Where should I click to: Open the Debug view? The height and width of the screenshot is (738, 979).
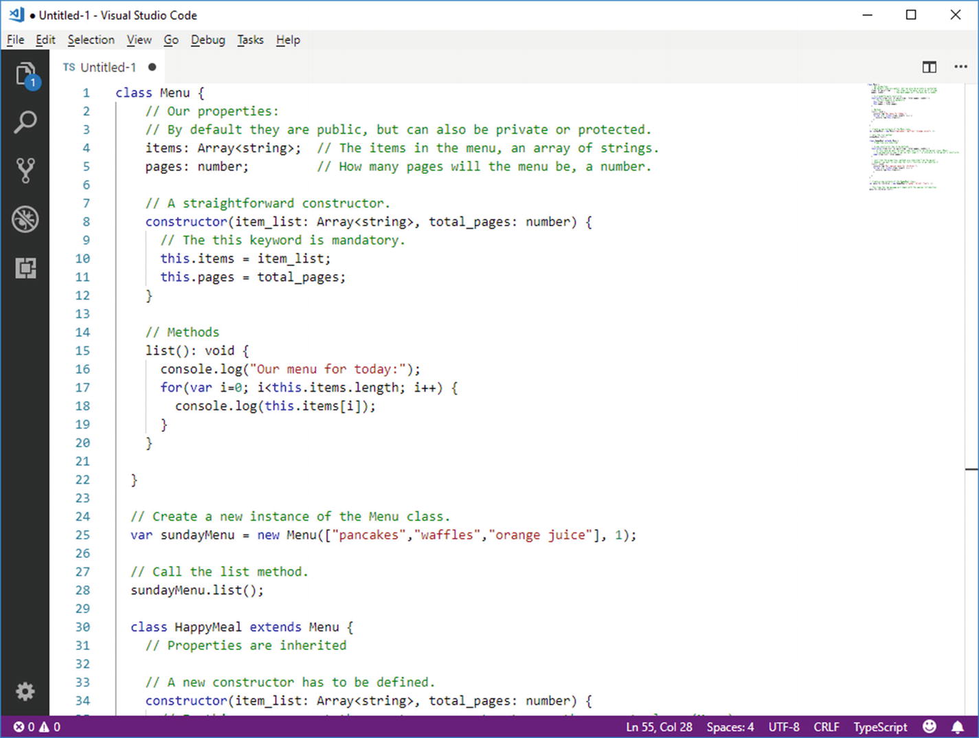pyautogui.click(x=25, y=219)
